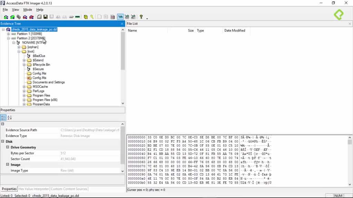Image resolution: width=353 pixels, height=198 pixels.
Task: Toggle the hex view mode icon
Action: coord(133,17)
